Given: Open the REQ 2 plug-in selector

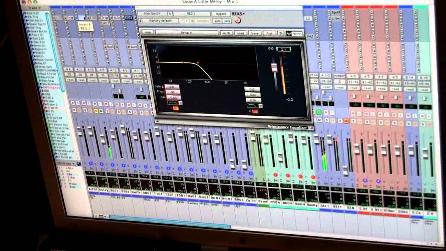Looking at the screenshot, I should click(192, 14).
